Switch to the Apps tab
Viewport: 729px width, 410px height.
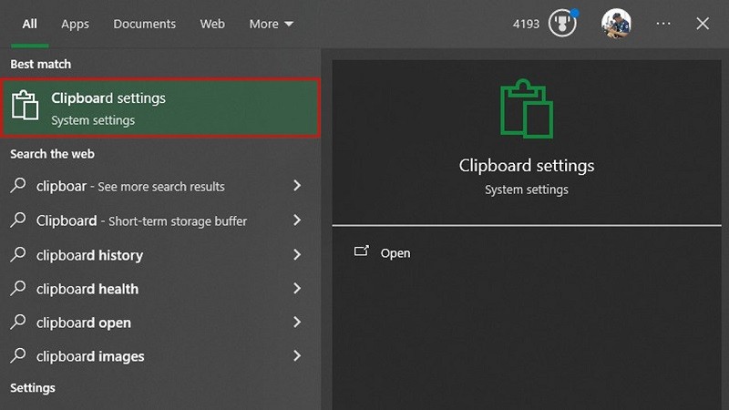coord(75,24)
